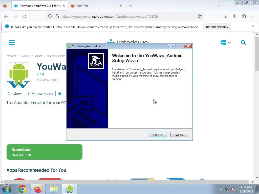Click the YouWave Inc. developer link

tap(47, 80)
